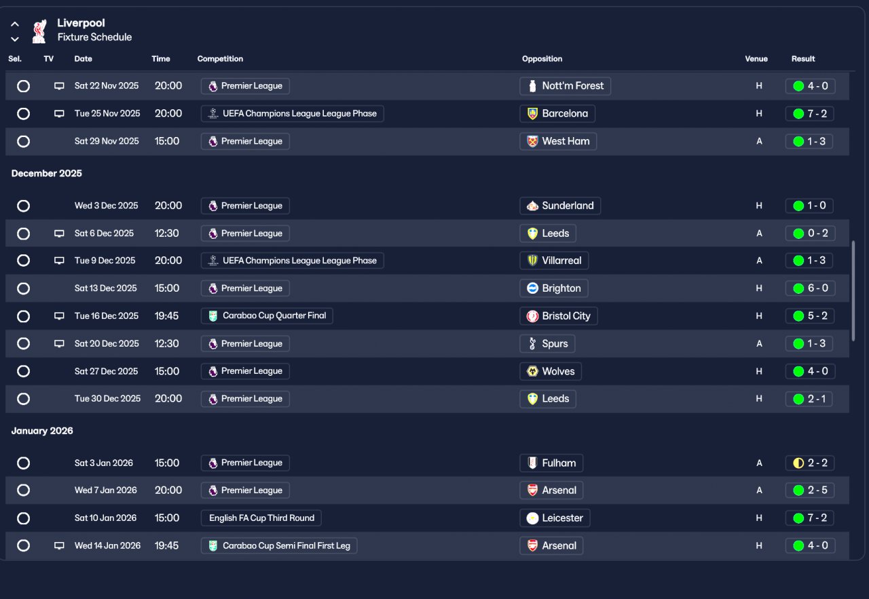The image size is (869, 599).
Task: Sort fixtures by the Result column header
Action: point(803,59)
